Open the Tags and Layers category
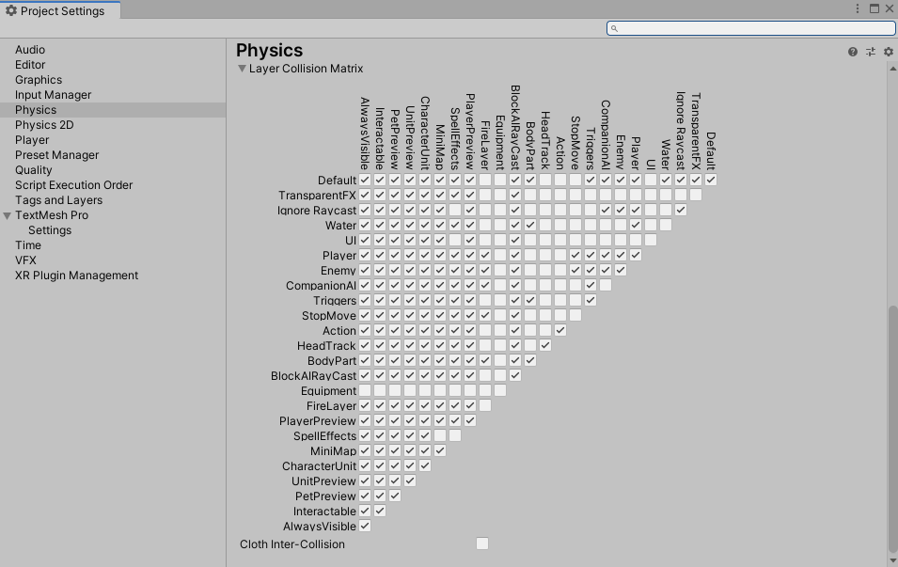Image resolution: width=898 pixels, height=567 pixels. point(58,200)
